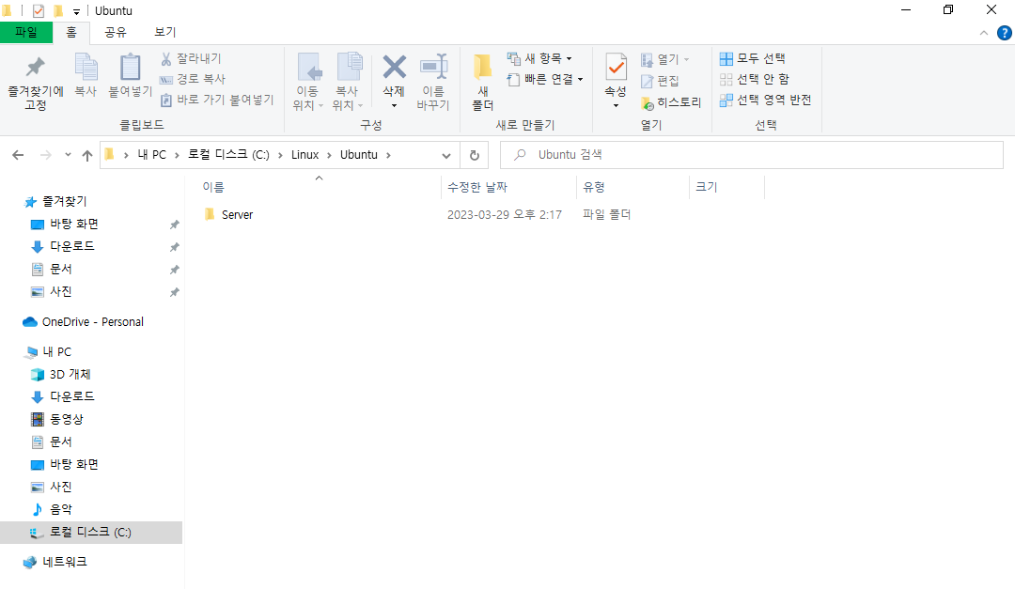Expand the address bar history dropdown
Screen dimensions: 1015x589
click(446, 155)
